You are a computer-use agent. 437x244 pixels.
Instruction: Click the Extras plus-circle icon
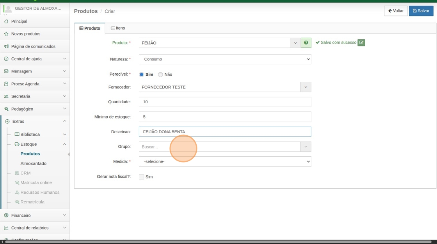click(x=7, y=122)
